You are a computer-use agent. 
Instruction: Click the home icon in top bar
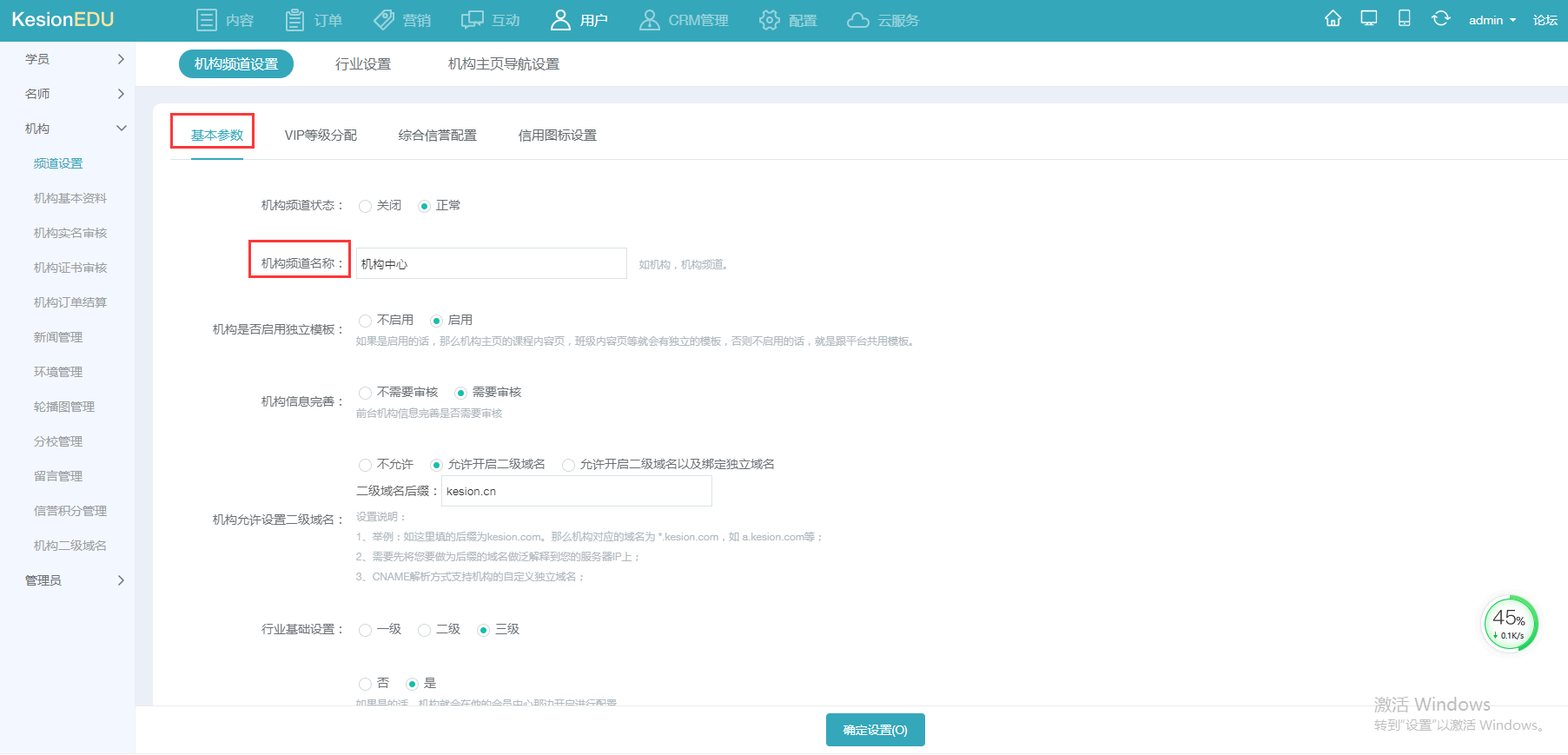(1333, 19)
